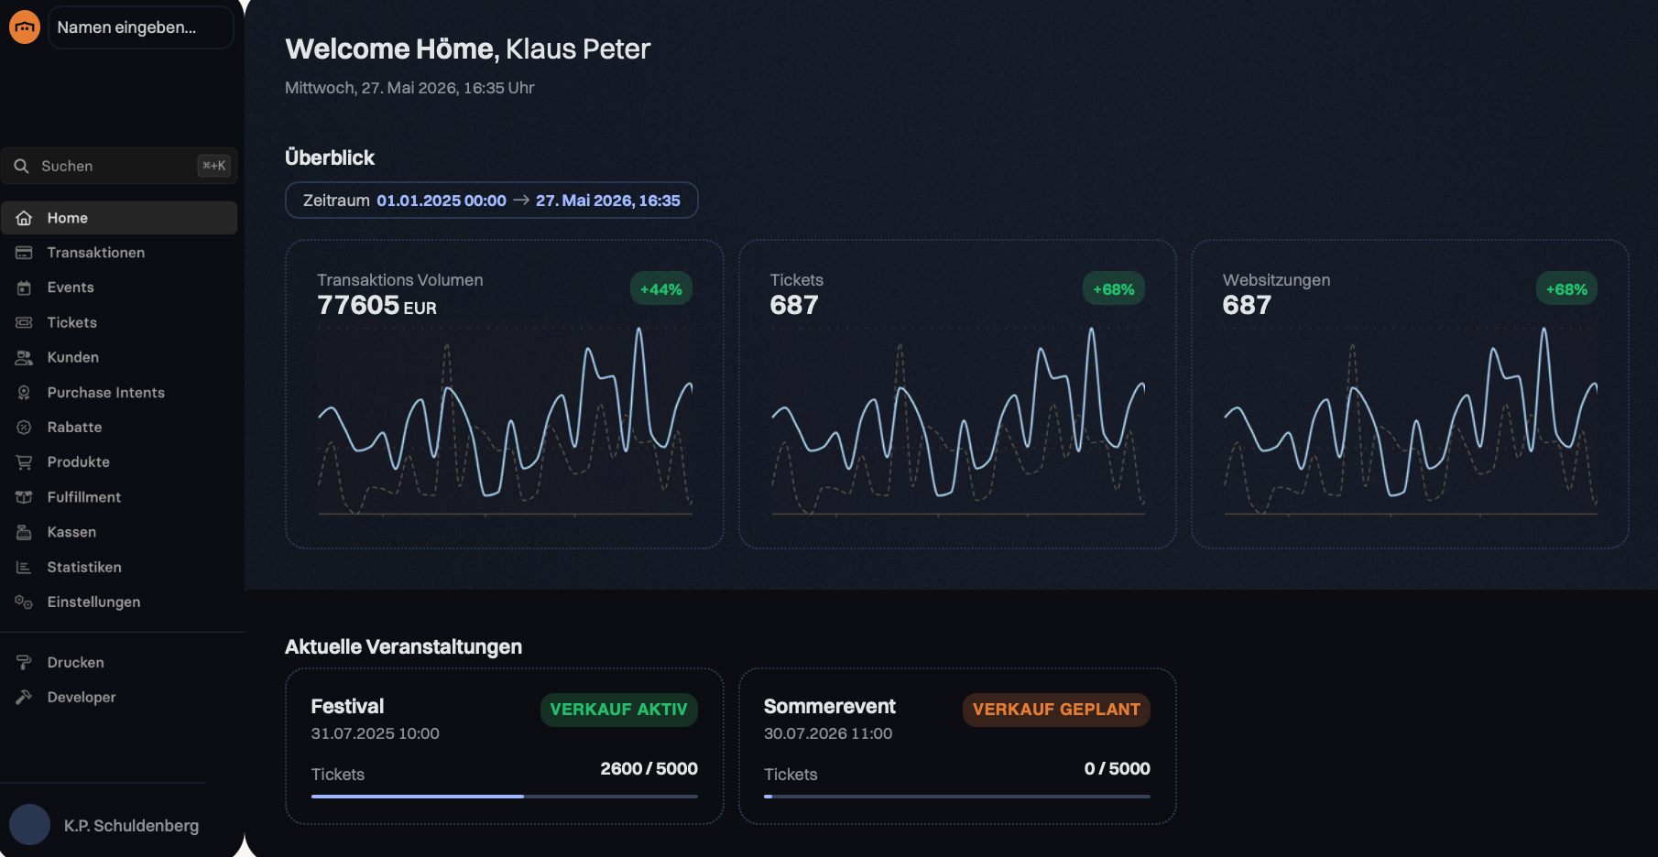
Task: Click the Events calendar icon
Action: [24, 287]
